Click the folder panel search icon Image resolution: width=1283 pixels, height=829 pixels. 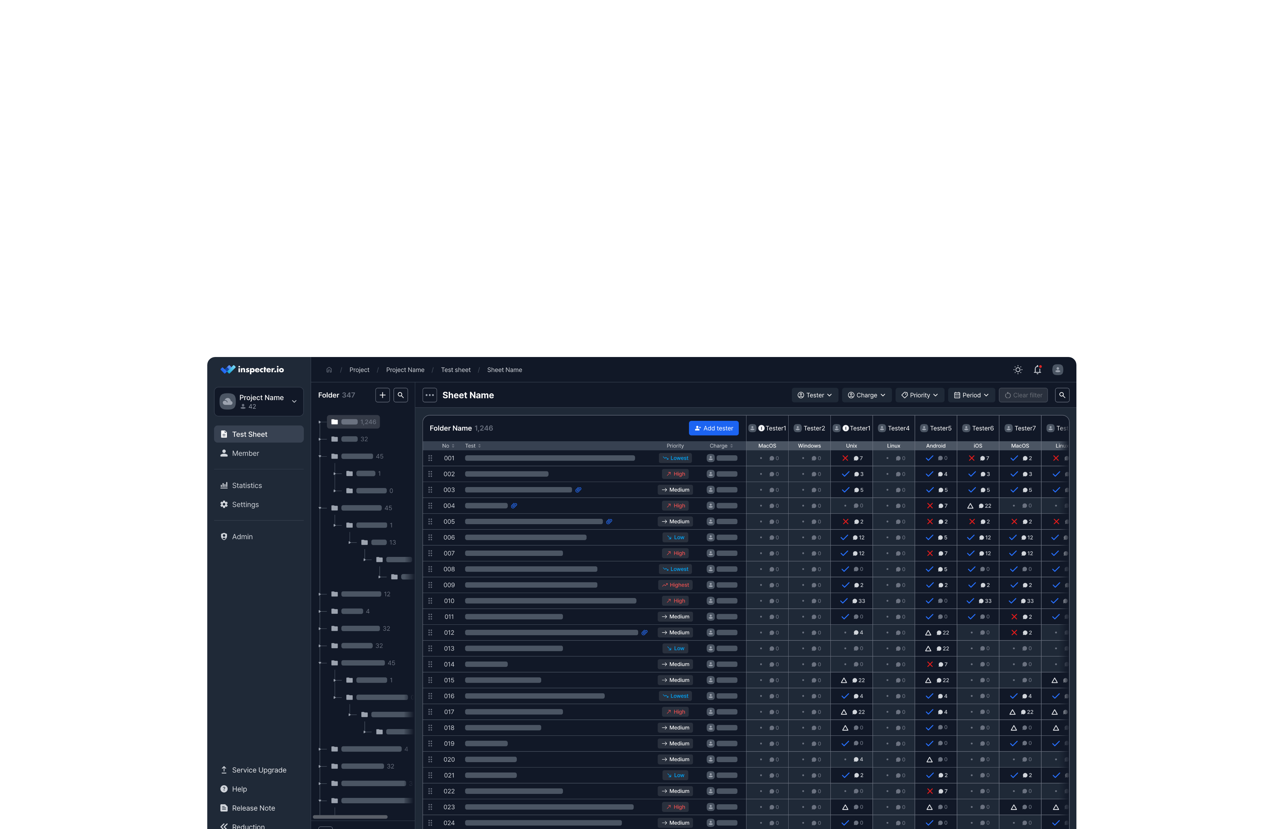click(x=400, y=395)
